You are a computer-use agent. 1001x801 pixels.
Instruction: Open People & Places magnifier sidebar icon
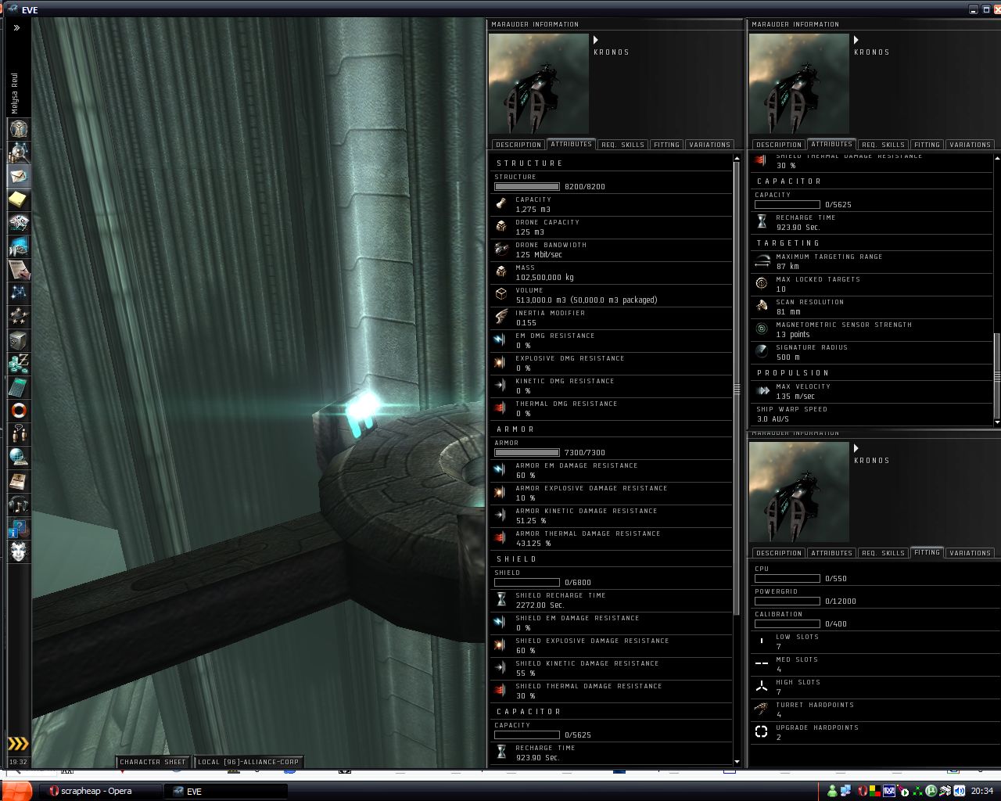pos(19,153)
